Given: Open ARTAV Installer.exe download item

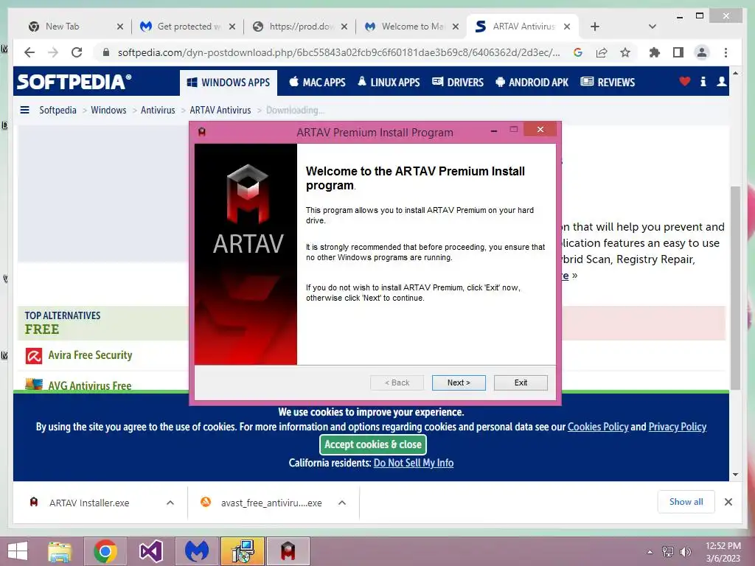Looking at the screenshot, I should point(88,503).
